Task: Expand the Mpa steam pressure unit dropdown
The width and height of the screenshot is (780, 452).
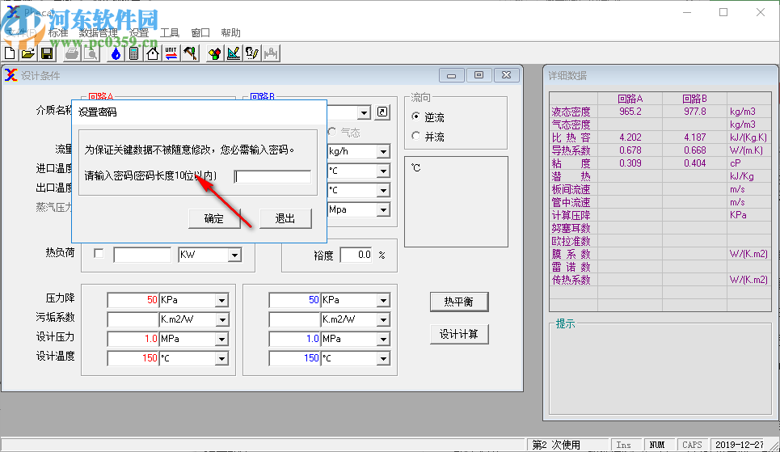Action: click(x=383, y=210)
